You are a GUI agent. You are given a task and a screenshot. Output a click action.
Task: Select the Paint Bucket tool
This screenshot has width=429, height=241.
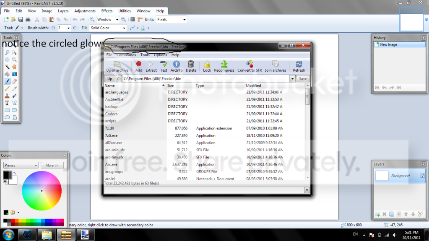(7, 74)
